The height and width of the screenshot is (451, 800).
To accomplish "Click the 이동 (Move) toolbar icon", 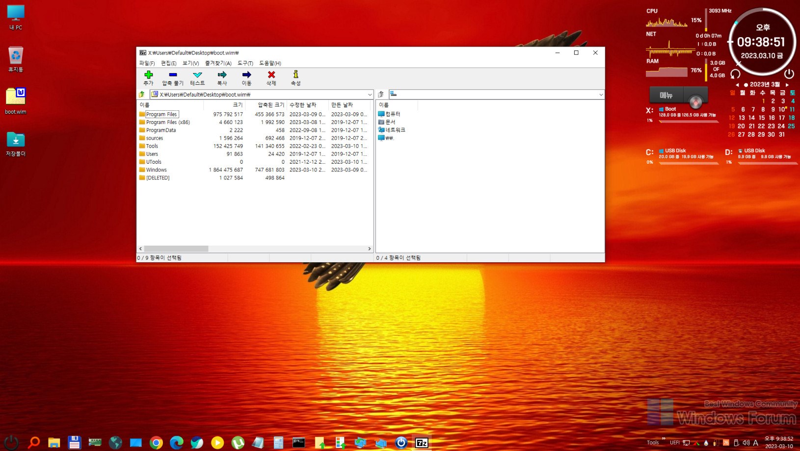I will tap(246, 75).
